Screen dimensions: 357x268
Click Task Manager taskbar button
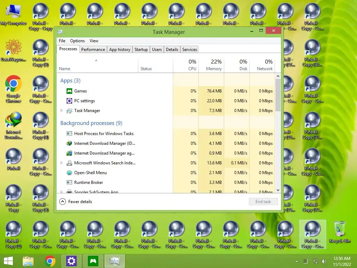point(114,261)
